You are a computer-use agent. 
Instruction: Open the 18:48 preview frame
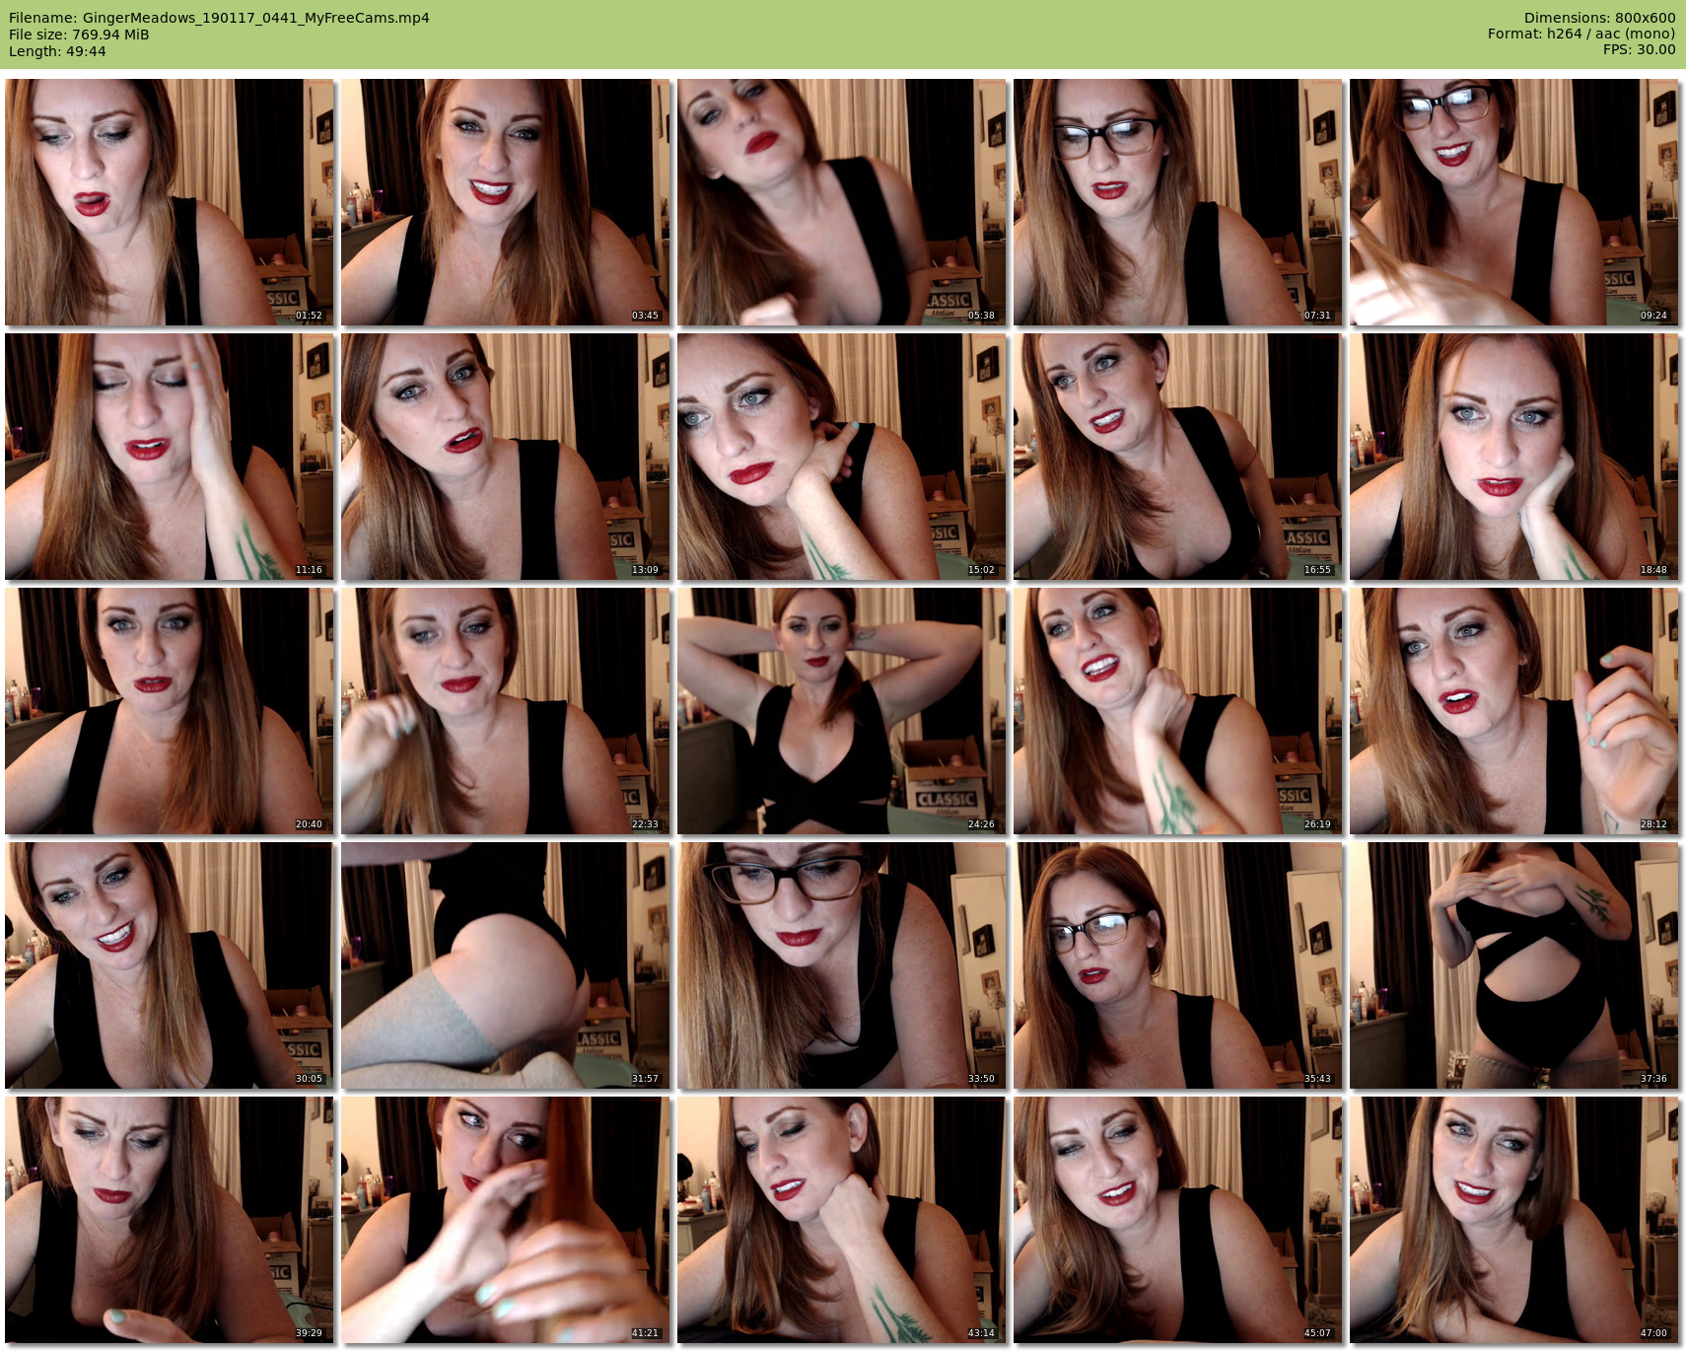[1514, 457]
